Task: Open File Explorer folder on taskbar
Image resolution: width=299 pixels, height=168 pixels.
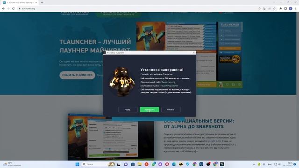Action: click(140, 164)
